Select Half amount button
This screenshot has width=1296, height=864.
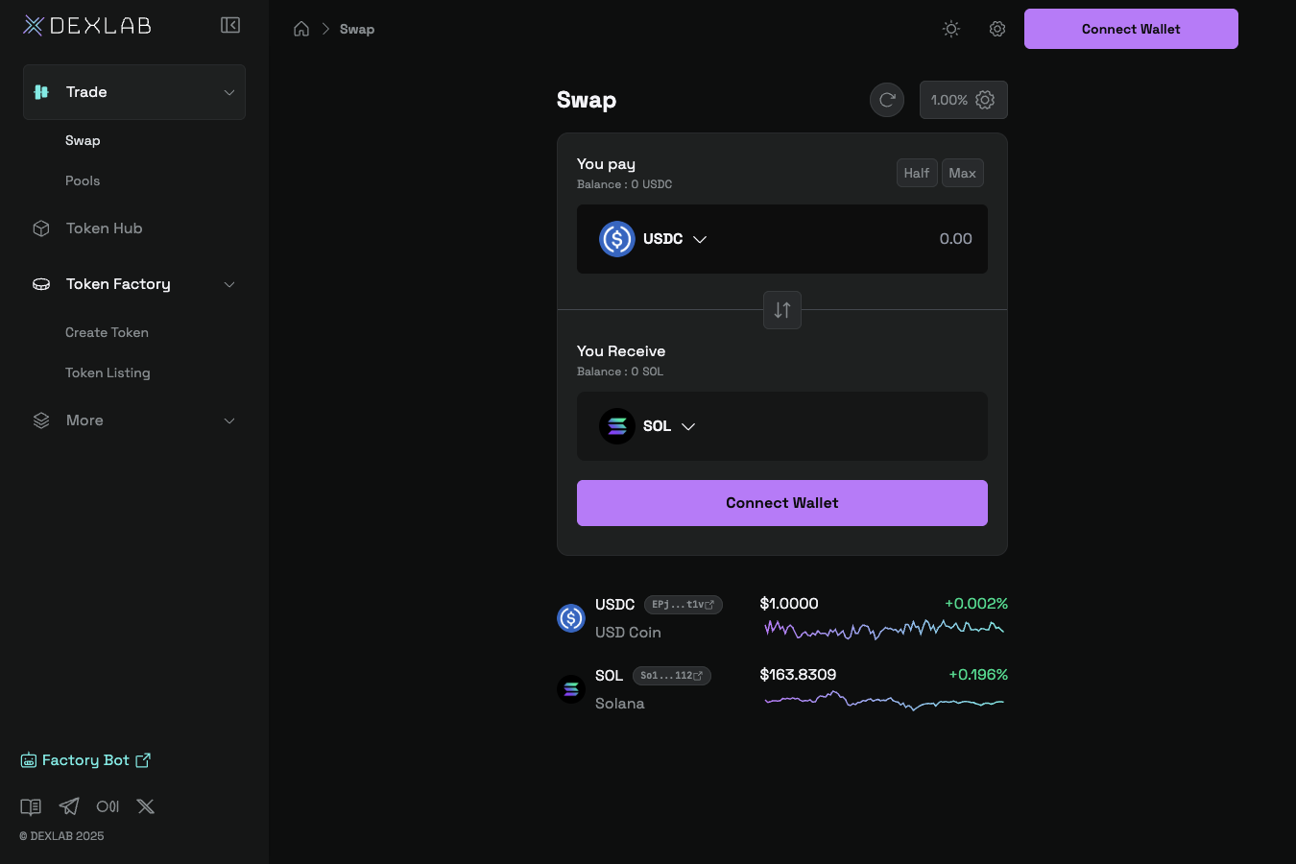[x=917, y=173]
